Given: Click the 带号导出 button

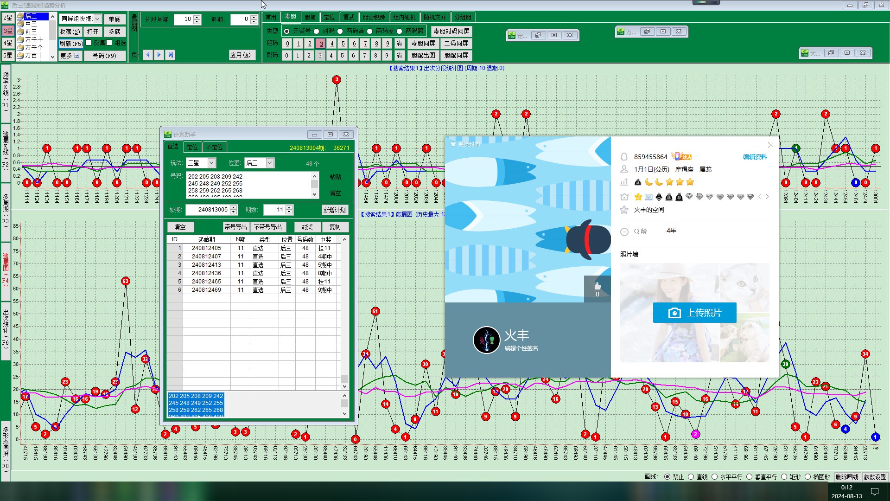Looking at the screenshot, I should pyautogui.click(x=235, y=227).
